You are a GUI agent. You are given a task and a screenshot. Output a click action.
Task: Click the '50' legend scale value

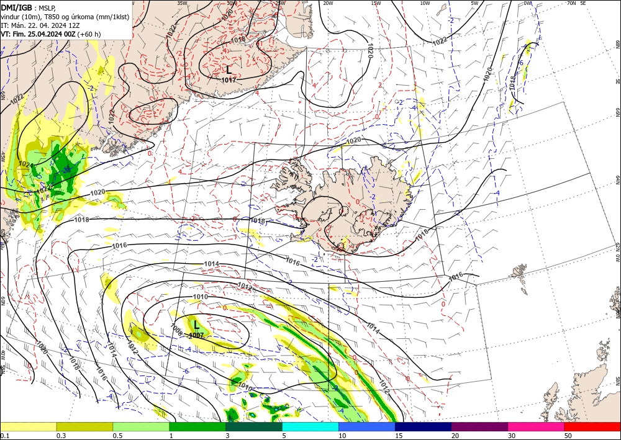(568, 436)
